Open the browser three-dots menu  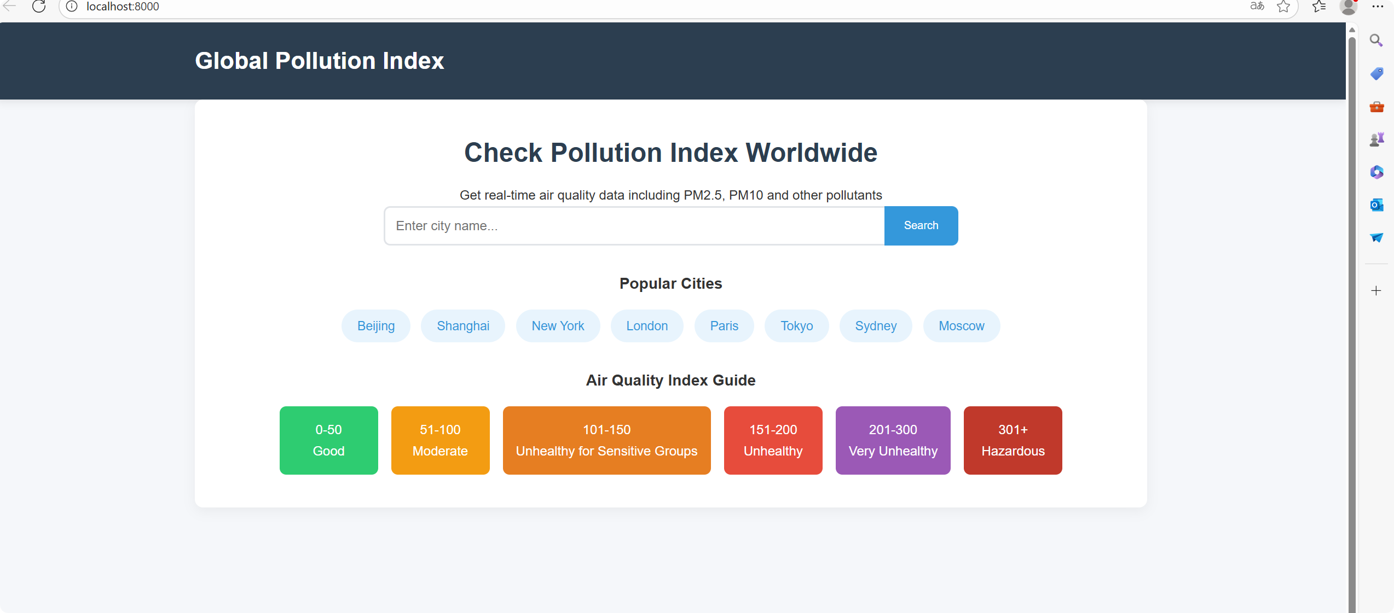pyautogui.click(x=1377, y=7)
